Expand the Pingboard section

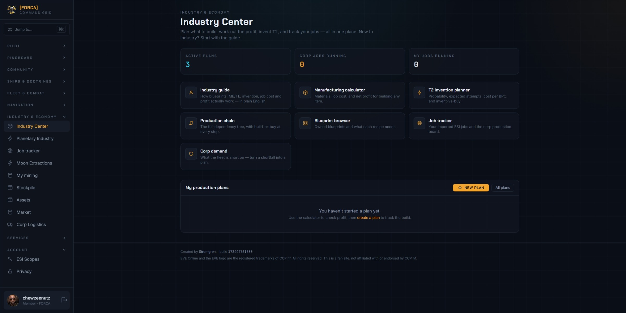click(x=36, y=58)
